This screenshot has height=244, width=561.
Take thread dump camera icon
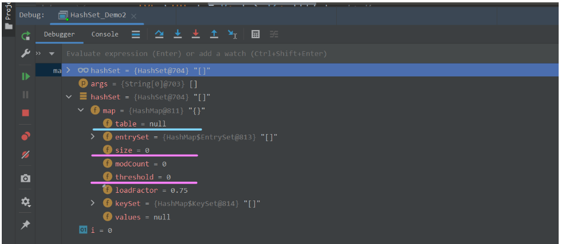coord(25,178)
